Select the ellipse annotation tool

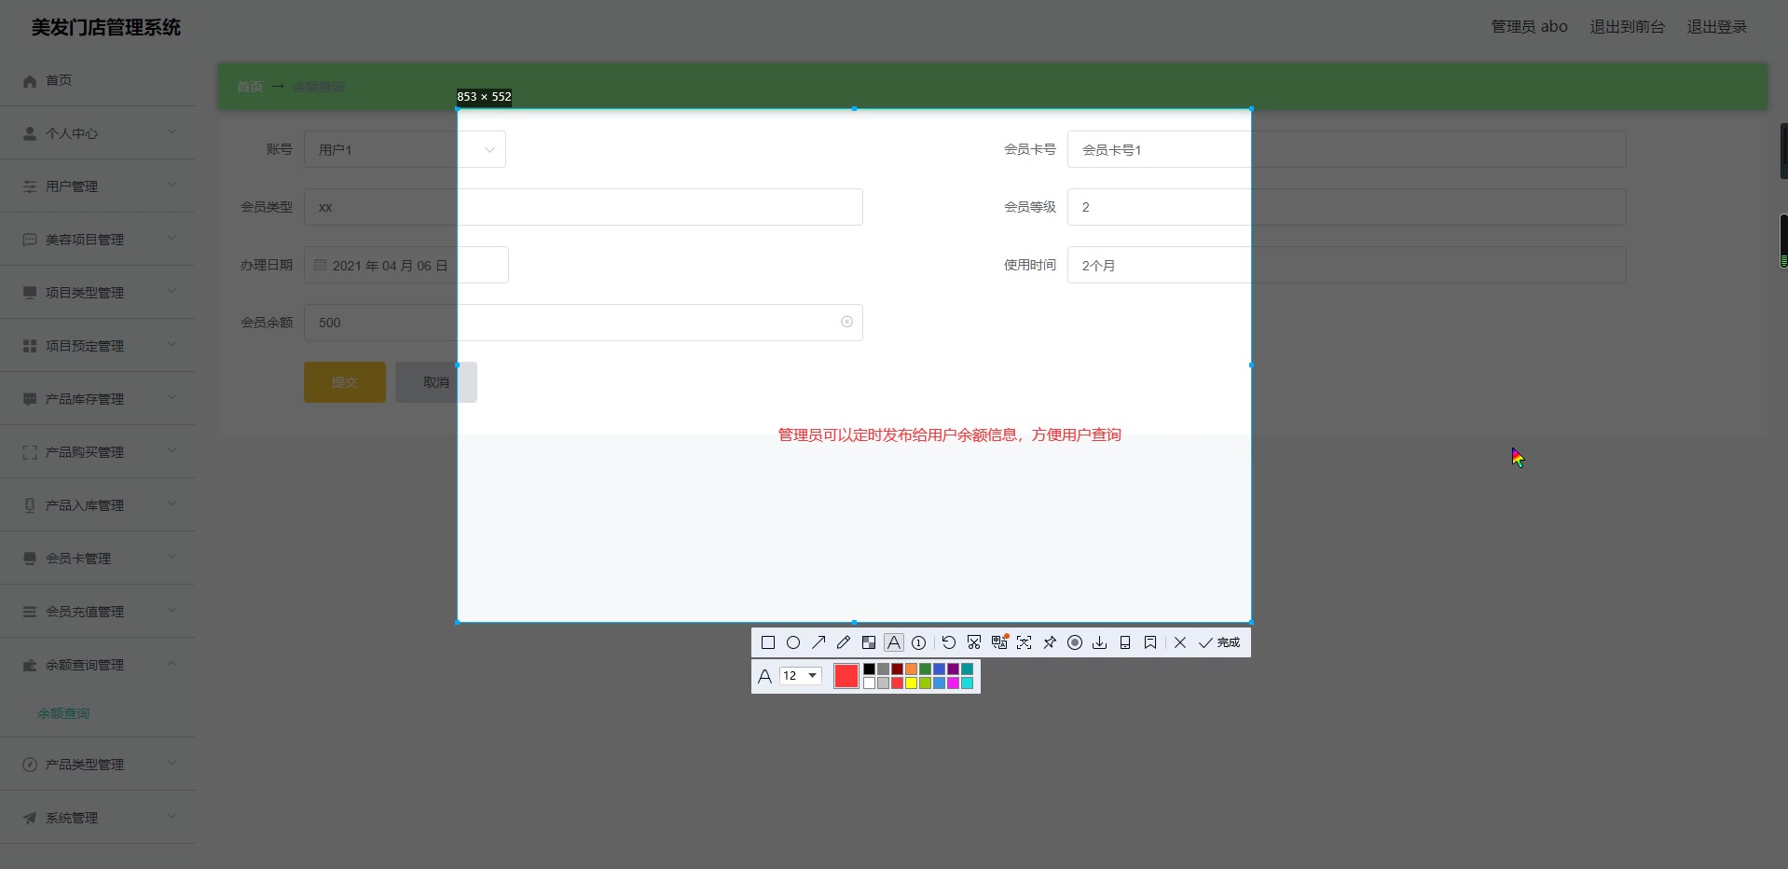pos(793,642)
